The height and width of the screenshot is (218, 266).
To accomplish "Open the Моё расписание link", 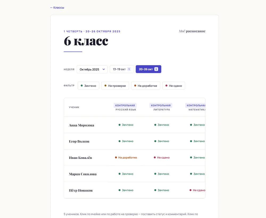I will coord(192,31).
